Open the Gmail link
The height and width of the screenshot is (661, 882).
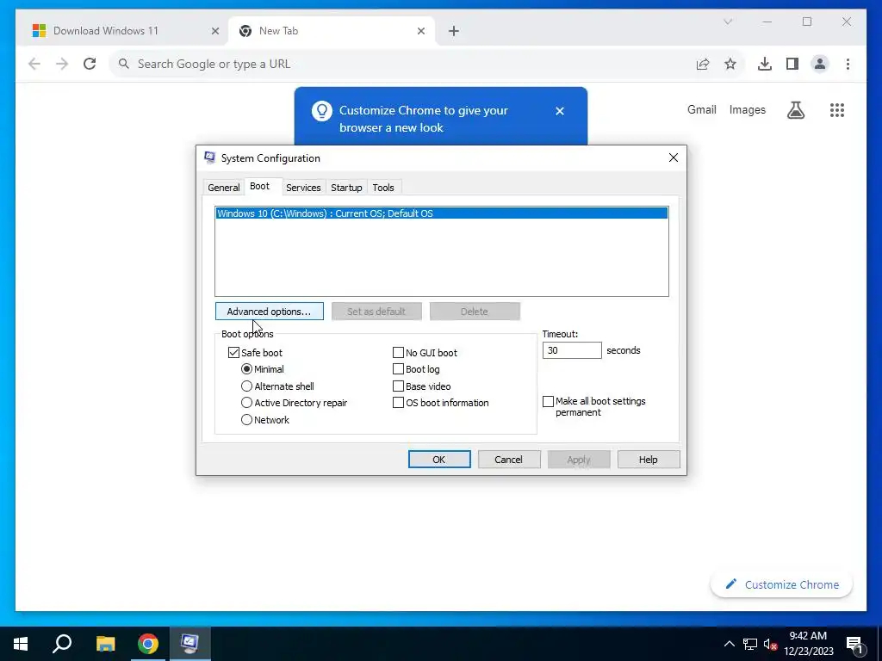[x=701, y=109]
